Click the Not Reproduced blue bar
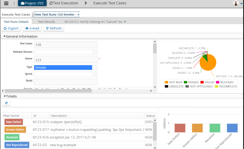244x149 pixels. [x=232, y=128]
